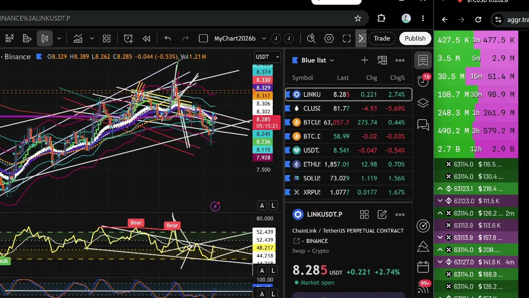Open the browser extensions puzzle icon
Viewport: 529px width, 298px height.
pos(381,18)
